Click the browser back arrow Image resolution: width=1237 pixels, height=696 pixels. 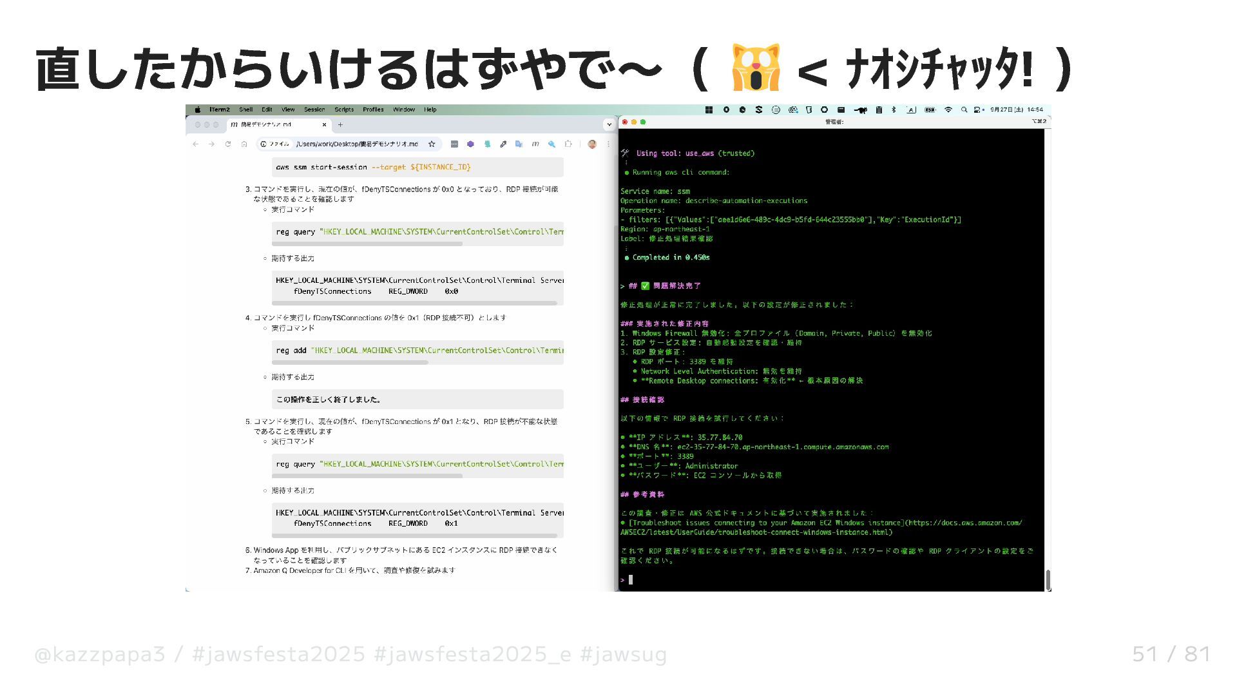196,144
